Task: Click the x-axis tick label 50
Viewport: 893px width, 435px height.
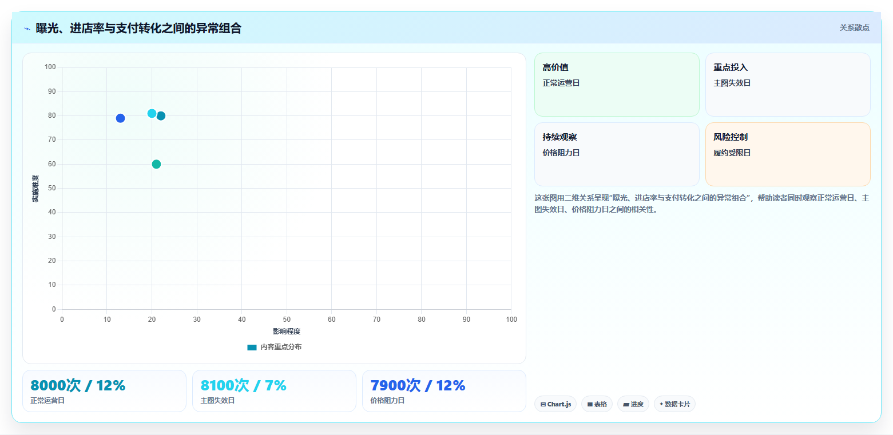Action: pyautogui.click(x=287, y=320)
